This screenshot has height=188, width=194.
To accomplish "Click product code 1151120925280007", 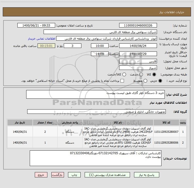I will (166, 132).
